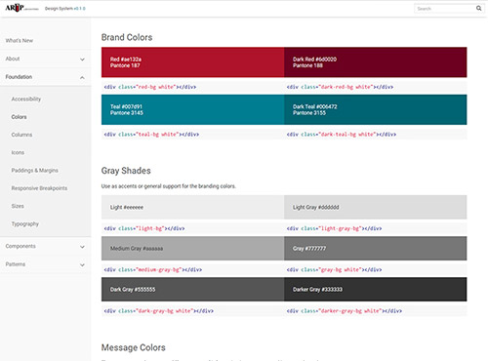Go to the Sizes page
The height and width of the screenshot is (361, 488).
point(18,206)
